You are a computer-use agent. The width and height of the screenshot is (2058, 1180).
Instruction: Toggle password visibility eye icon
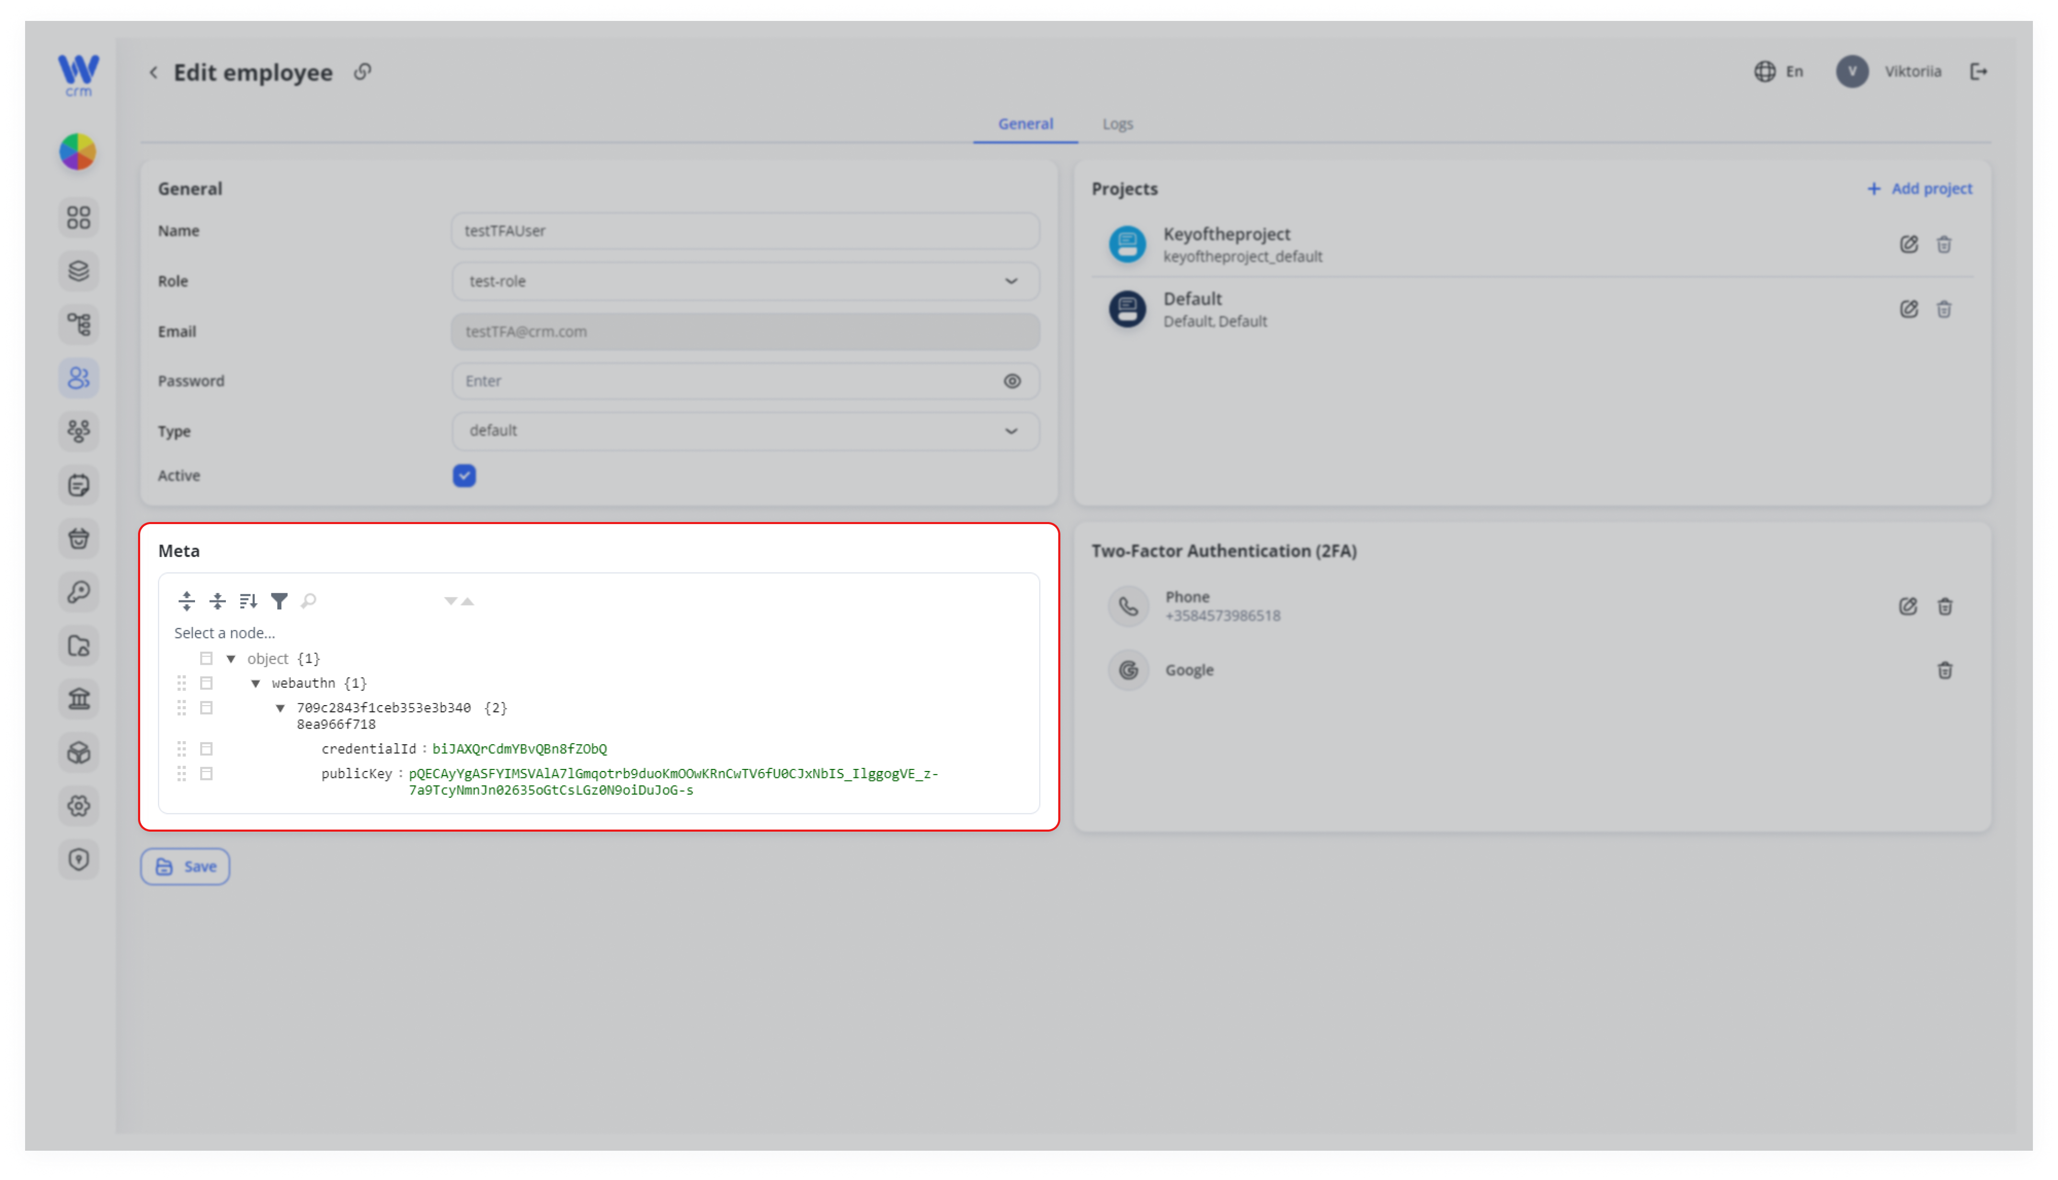pos(1013,382)
